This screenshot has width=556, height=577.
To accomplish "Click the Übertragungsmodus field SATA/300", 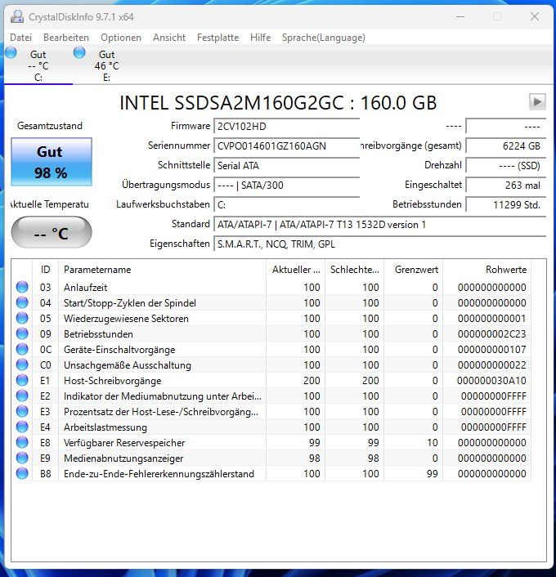I will 286,185.
